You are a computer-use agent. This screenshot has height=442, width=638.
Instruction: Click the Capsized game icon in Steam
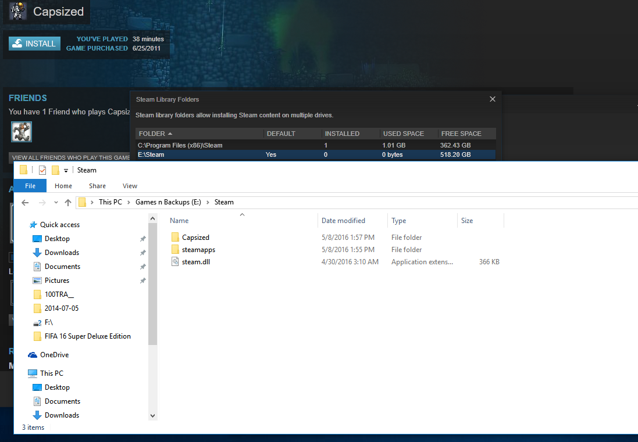coord(17,11)
